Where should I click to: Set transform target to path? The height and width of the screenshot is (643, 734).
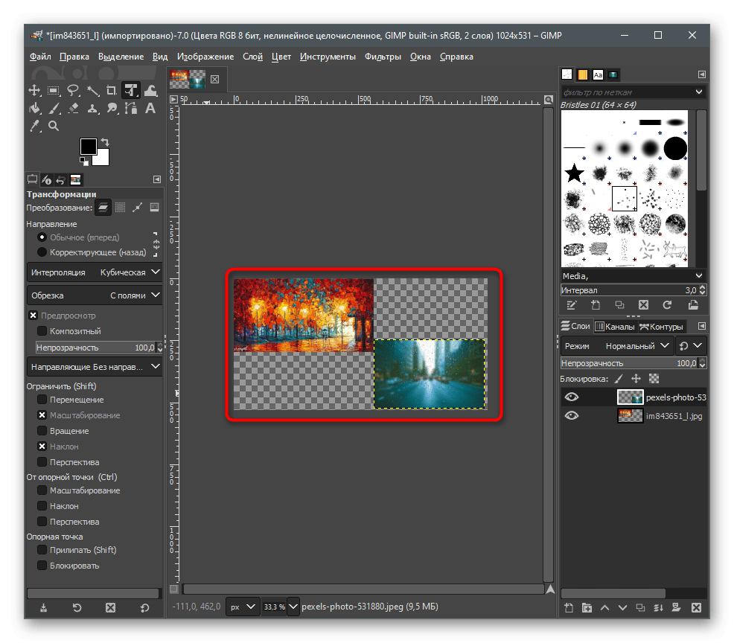(x=137, y=208)
